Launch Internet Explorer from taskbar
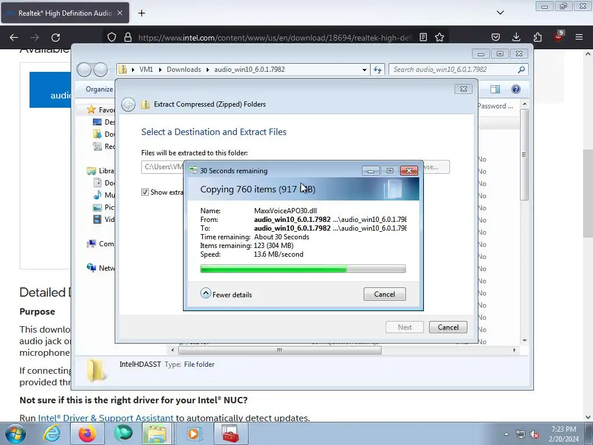Screen dimensions: 593x445 [x=52, y=433]
